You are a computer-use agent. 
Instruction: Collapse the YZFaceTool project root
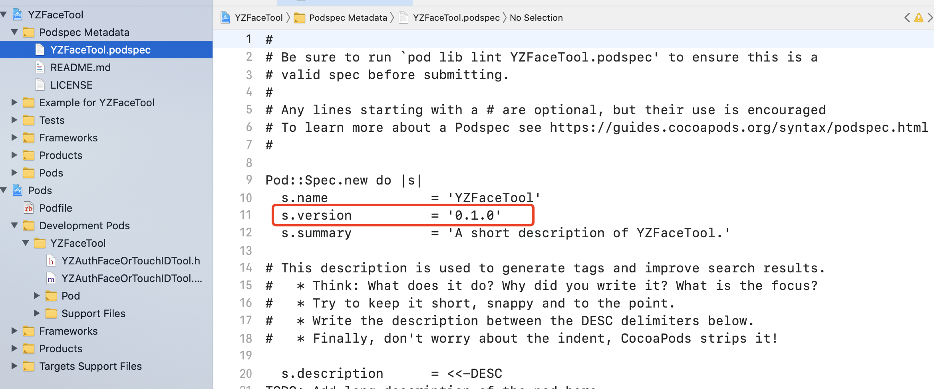point(4,15)
